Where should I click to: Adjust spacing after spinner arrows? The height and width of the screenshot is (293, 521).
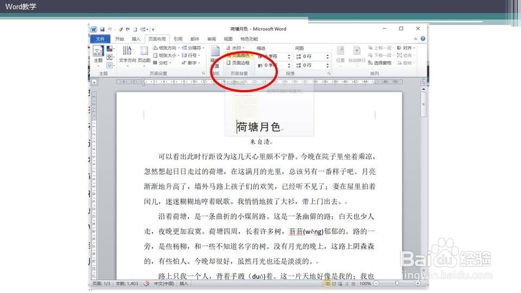pos(327,66)
